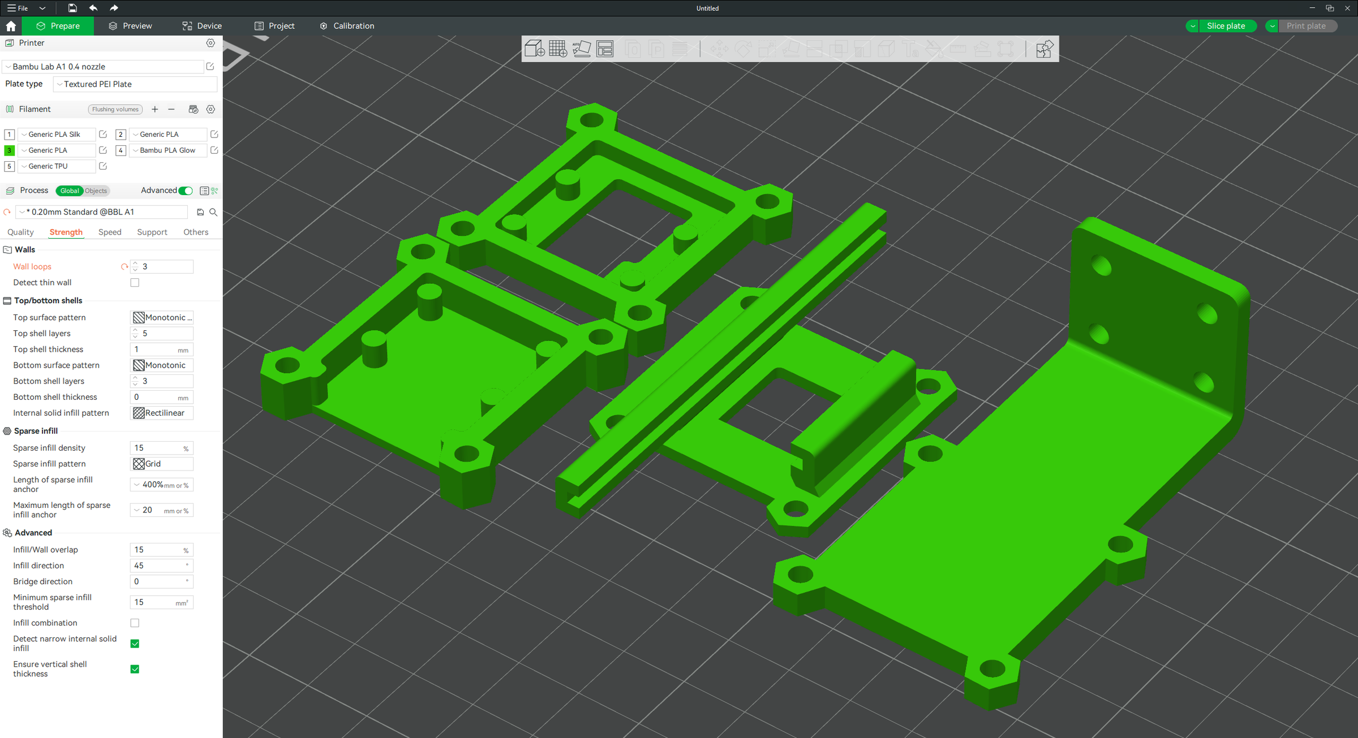Screen dimensions: 1358x738
Task: Open the Assembly view puzzle icon
Action: click(x=1045, y=49)
